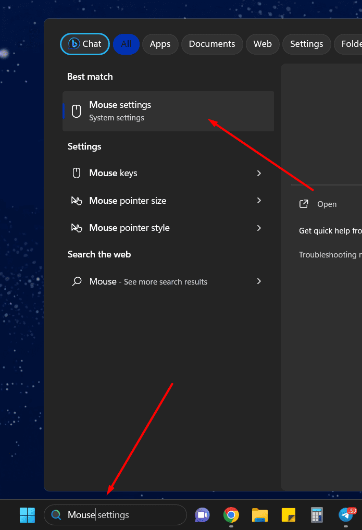Expand the Mouse pointer size chevron
The width and height of the screenshot is (362, 530).
point(259,201)
